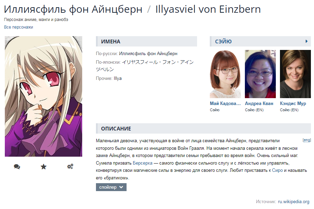
Task: Follow the Сиро character link
Action: click(x=277, y=170)
